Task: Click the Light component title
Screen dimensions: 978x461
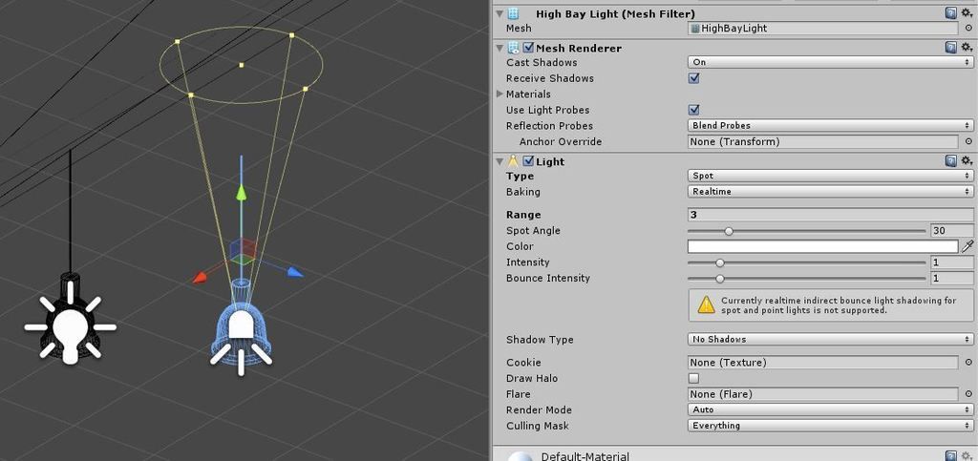Action: [x=550, y=162]
